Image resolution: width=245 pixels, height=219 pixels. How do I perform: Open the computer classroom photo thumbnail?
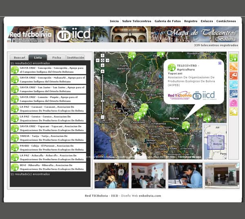coord(148,175)
